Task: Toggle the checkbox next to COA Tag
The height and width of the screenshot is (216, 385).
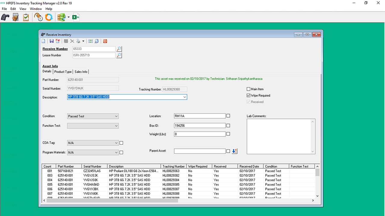Action: (121, 143)
